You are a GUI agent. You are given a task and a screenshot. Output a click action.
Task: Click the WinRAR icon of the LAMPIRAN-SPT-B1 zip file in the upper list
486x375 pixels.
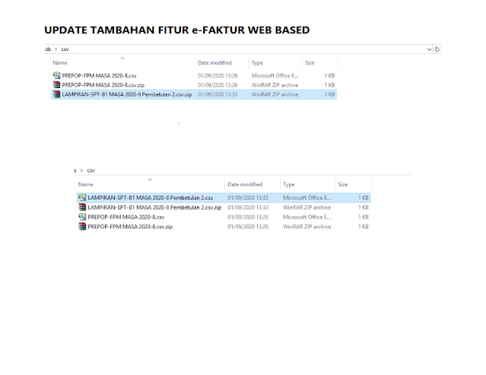pyautogui.click(x=56, y=94)
